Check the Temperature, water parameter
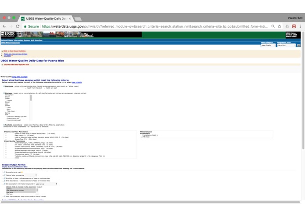 [6, 154]
